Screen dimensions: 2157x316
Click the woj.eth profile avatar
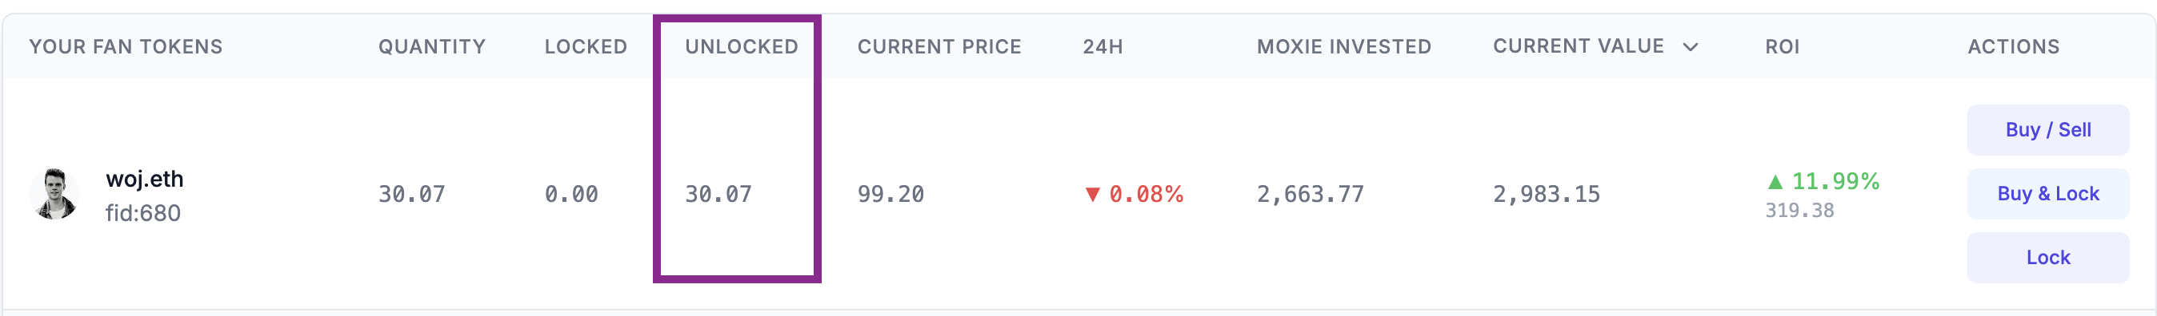point(54,194)
